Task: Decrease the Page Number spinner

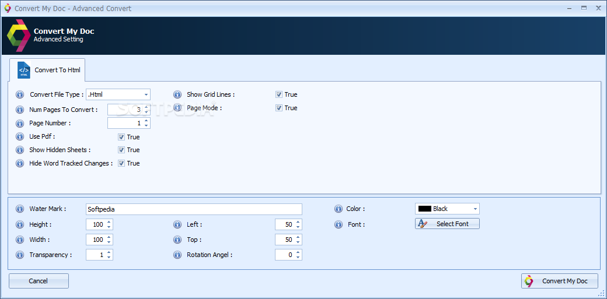Action: [146, 126]
